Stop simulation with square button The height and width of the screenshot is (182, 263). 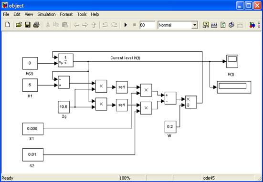134,25
